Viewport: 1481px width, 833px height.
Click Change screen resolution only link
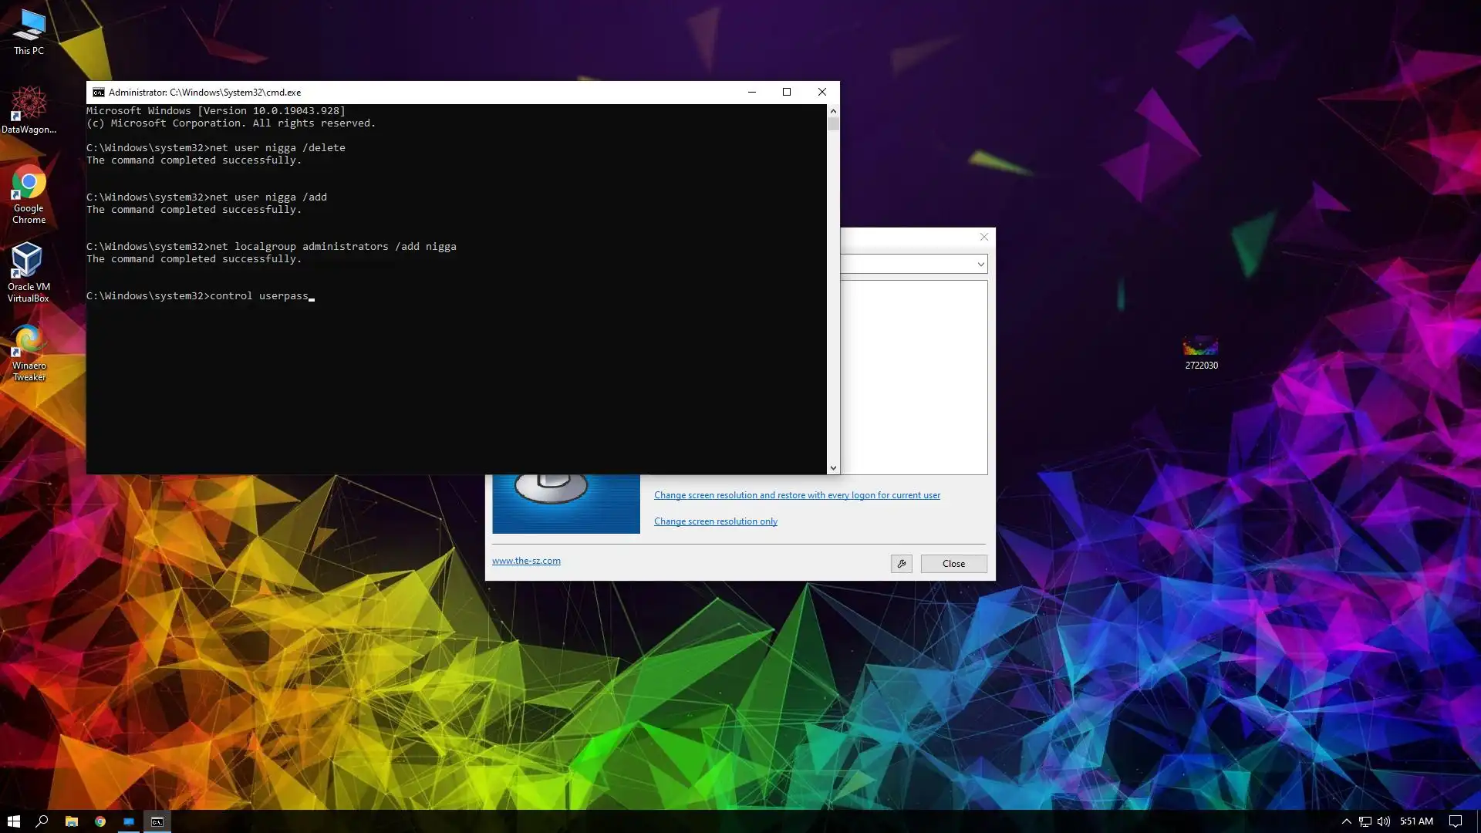tap(715, 521)
